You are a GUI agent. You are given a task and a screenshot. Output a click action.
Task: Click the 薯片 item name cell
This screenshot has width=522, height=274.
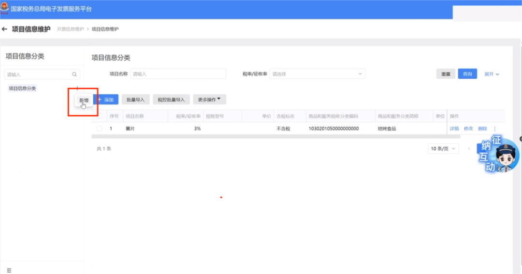coord(130,129)
